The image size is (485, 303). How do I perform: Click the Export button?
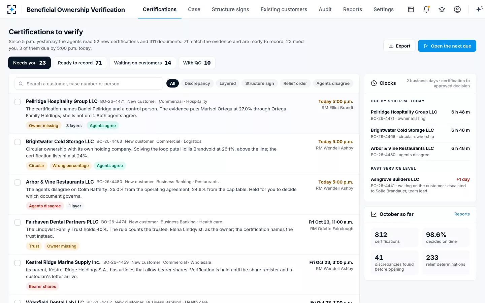(399, 46)
